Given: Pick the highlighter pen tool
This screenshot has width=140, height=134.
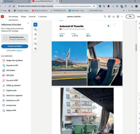Looking at the screenshot, I should coord(36,34).
